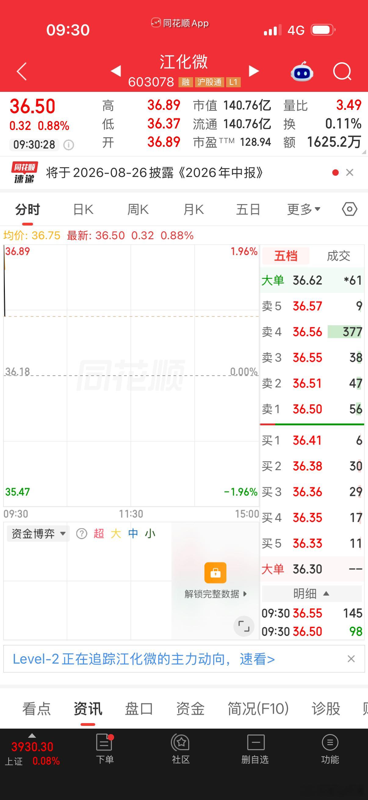Select the 成交 trades tab

(x=338, y=256)
